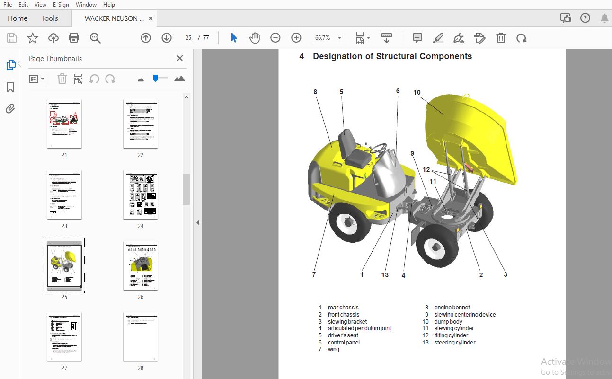This screenshot has width=612, height=379.
Task: Click 'Designation of Structural Components' heading
Action: pos(392,56)
